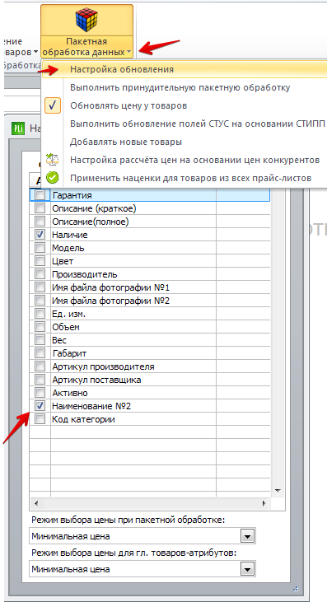This screenshot has width=327, height=602.
Task: Click the PLi window icon
Action: point(17,128)
